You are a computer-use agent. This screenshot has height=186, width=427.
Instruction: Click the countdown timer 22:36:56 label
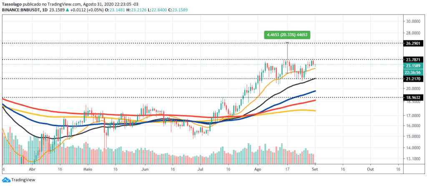[x=413, y=72]
